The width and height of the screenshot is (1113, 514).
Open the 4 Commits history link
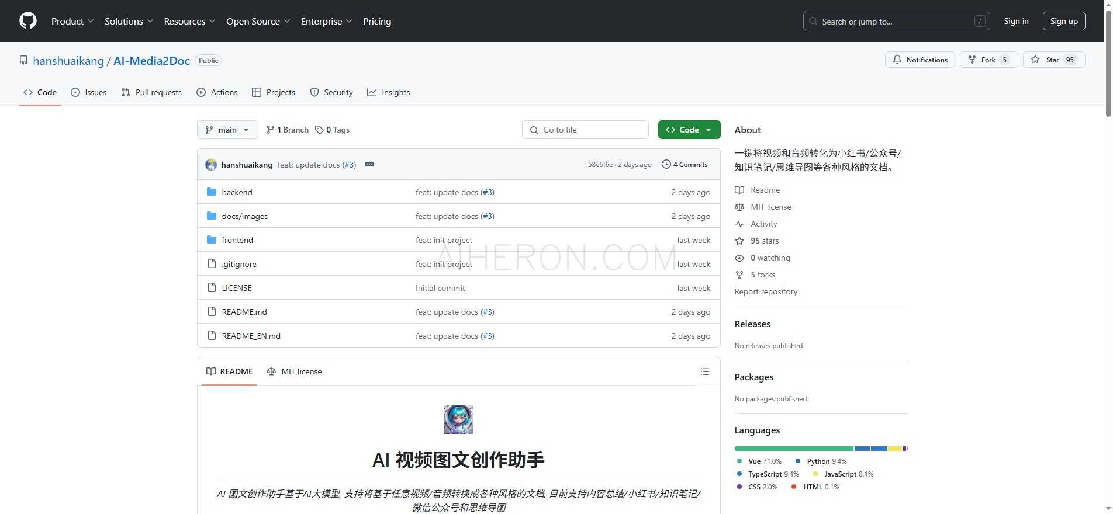pyautogui.click(x=685, y=165)
